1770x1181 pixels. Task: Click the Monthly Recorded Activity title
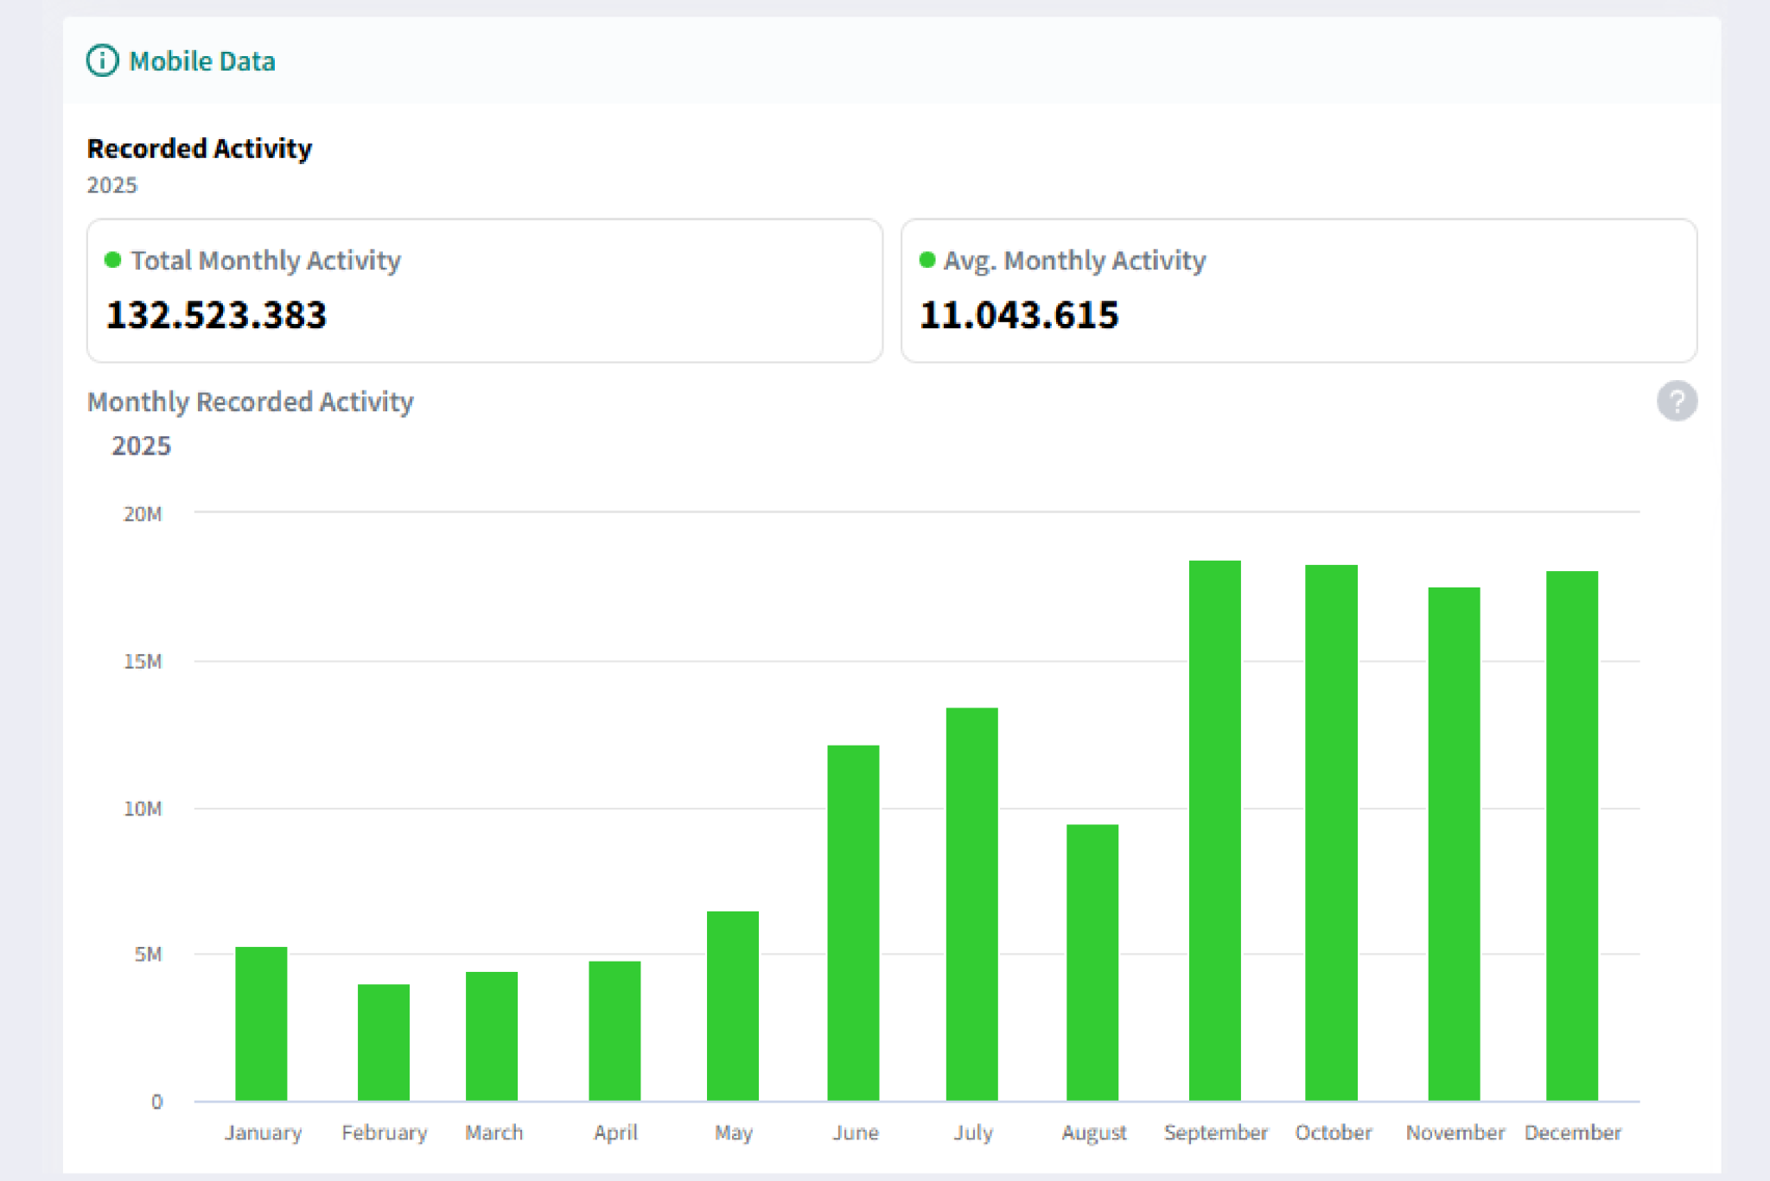click(251, 402)
